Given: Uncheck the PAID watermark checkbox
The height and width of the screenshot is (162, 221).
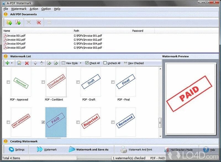Looking at the screenshot, I should tap(43, 122).
